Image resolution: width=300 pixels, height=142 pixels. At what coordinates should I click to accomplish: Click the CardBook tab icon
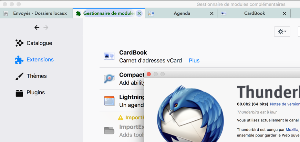coord(224,13)
